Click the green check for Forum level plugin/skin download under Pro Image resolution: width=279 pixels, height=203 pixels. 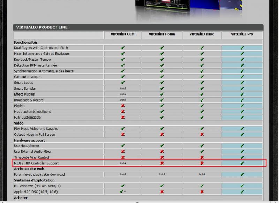(242, 174)
